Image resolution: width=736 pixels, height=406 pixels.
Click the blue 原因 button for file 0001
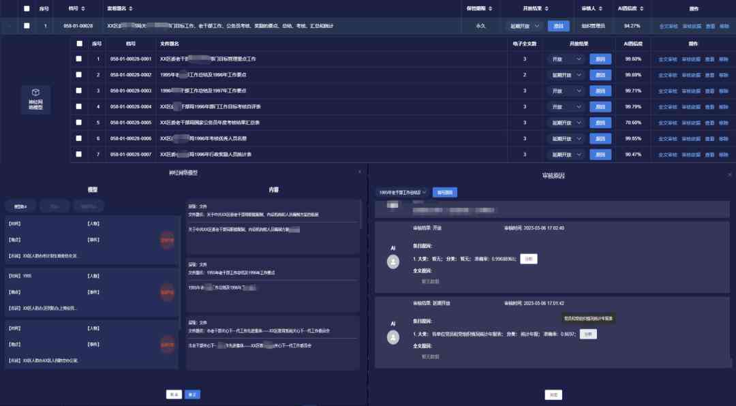(x=600, y=59)
